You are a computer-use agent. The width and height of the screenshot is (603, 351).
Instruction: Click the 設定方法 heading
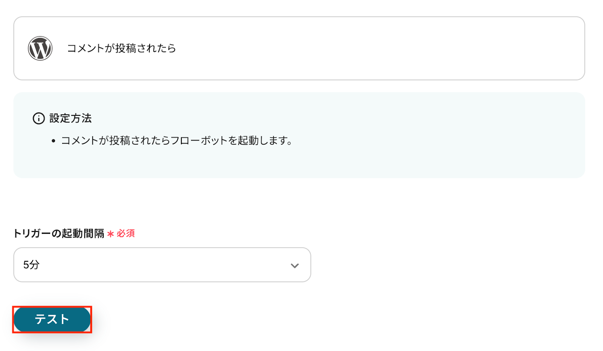70,118
